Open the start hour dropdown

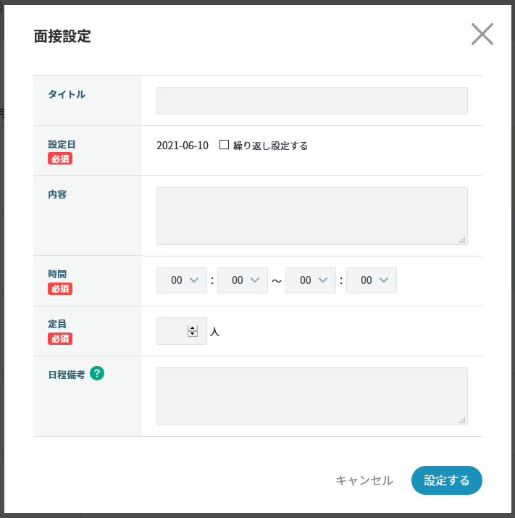coord(181,280)
